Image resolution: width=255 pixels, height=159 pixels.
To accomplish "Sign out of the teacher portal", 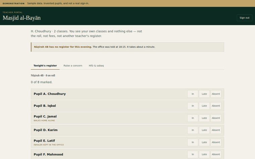I will pyautogui.click(x=244, y=18).
